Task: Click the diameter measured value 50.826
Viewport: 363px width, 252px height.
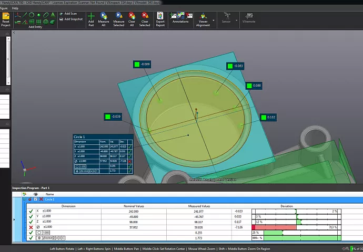Action: [x=199, y=227]
